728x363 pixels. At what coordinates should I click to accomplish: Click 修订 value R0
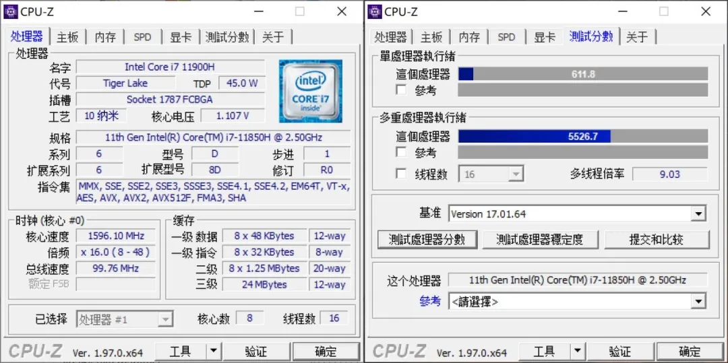tap(327, 170)
